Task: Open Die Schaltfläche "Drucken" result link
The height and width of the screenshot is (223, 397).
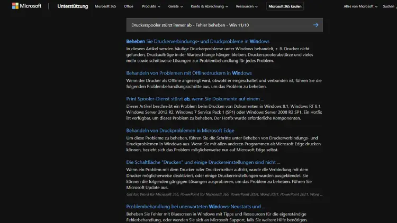Action: pos(203,162)
